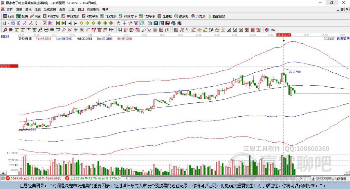
Task: Open the 帮助 menu
Action: [x=105, y=9]
